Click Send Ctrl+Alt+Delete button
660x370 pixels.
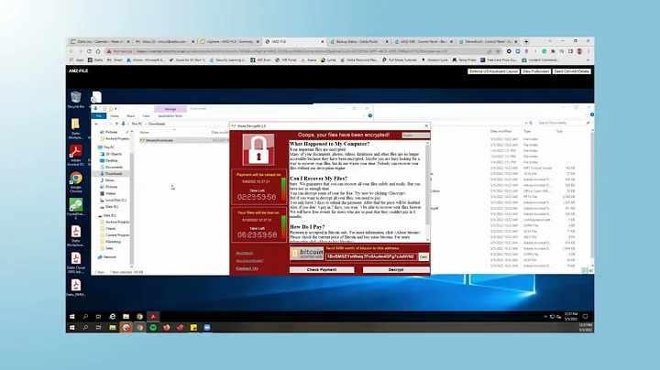pos(572,71)
